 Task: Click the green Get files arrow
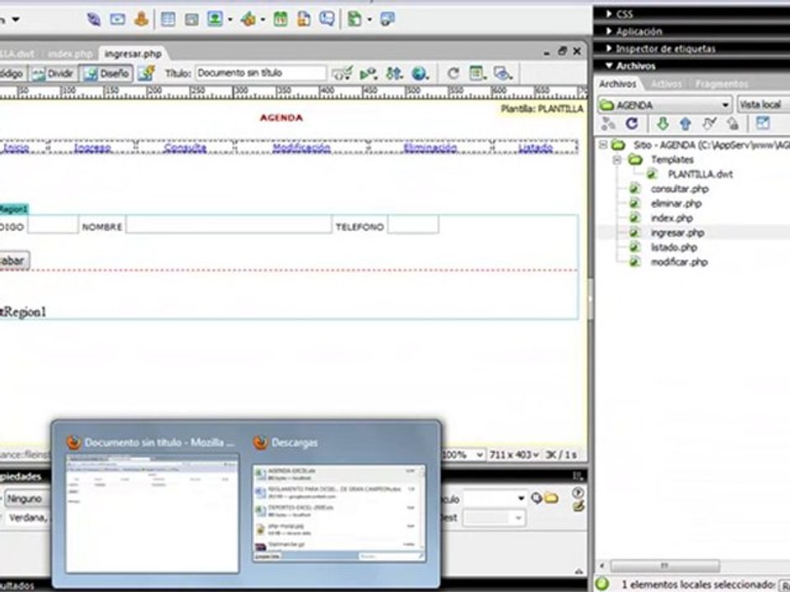[x=662, y=123]
